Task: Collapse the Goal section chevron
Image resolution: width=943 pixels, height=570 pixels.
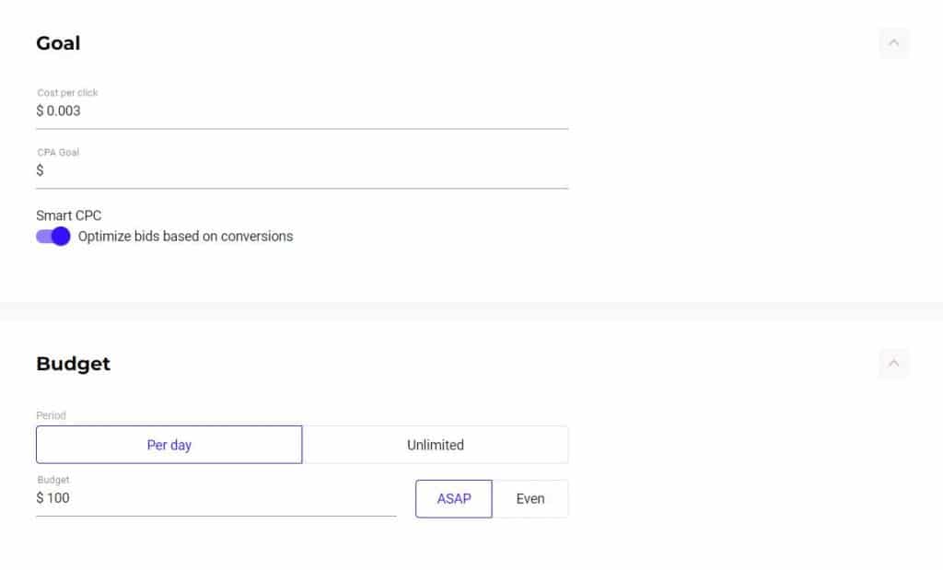Action: coord(893,43)
